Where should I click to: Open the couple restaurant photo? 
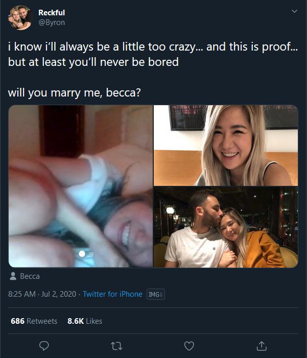coord(226,227)
